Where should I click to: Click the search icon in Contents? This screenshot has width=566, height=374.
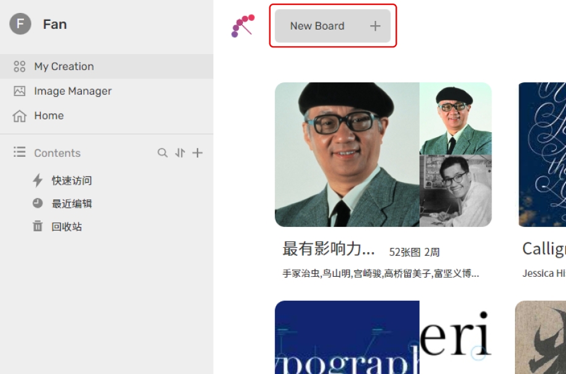click(162, 153)
